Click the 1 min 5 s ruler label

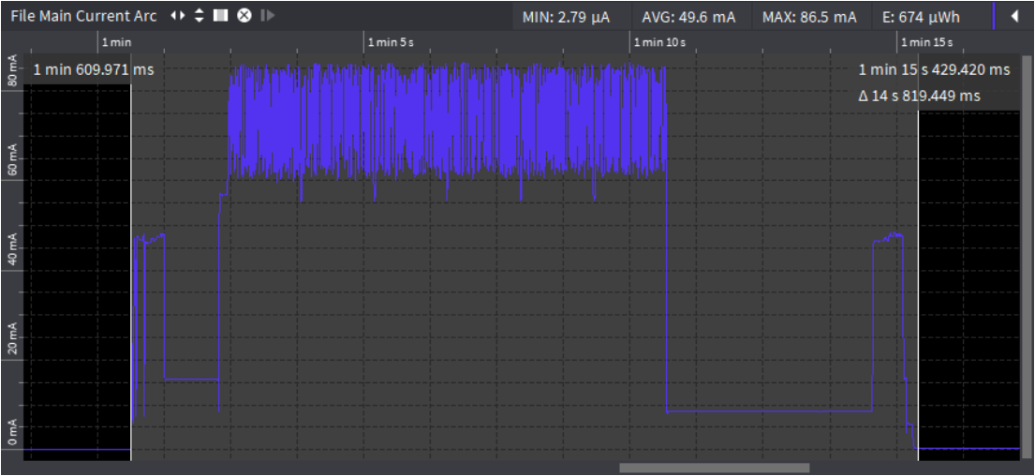391,42
